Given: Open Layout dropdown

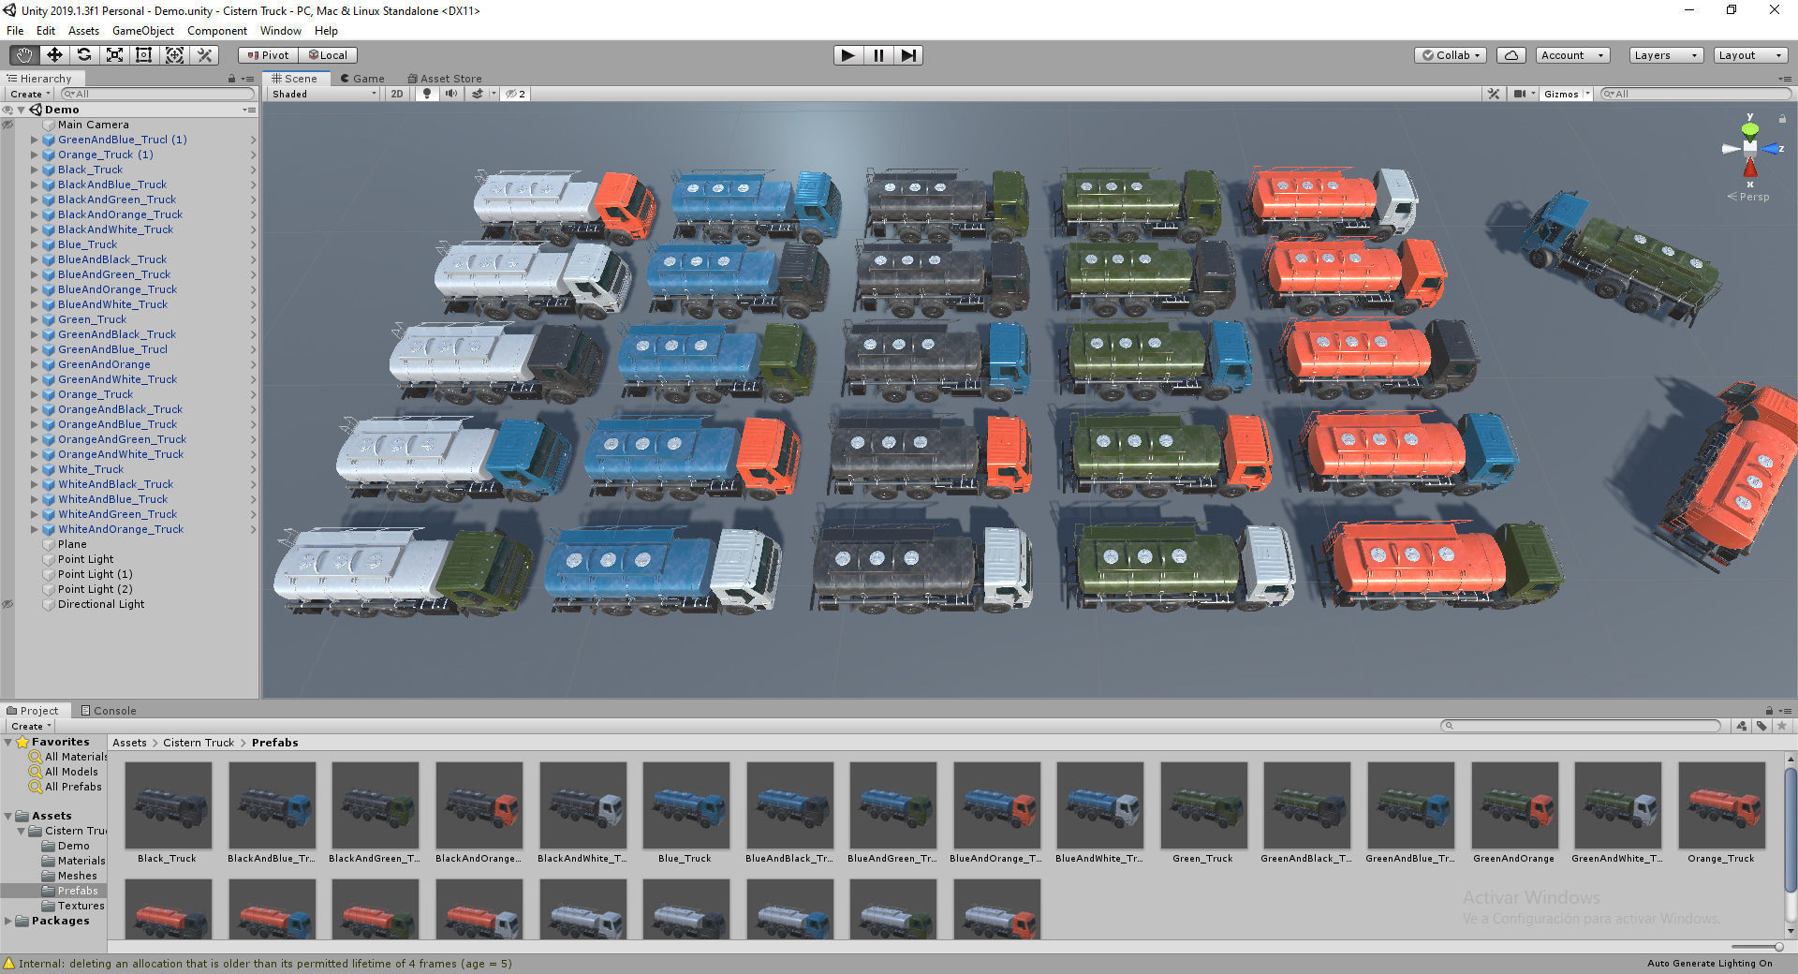Looking at the screenshot, I should [1750, 55].
